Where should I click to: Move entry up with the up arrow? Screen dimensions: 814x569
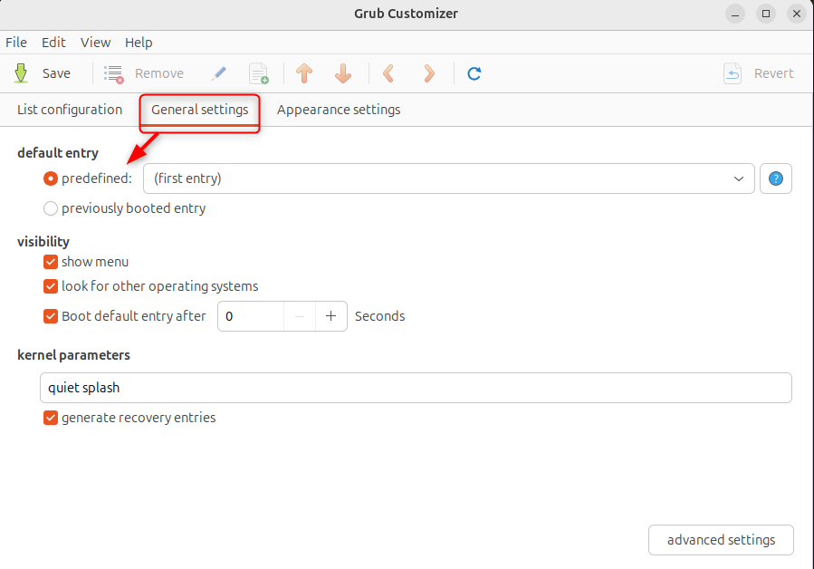(304, 73)
